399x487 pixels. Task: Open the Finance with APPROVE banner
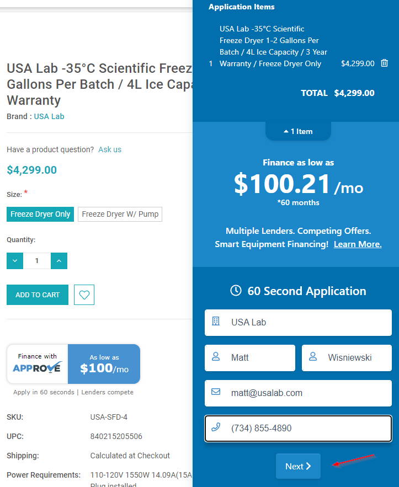tap(73, 364)
